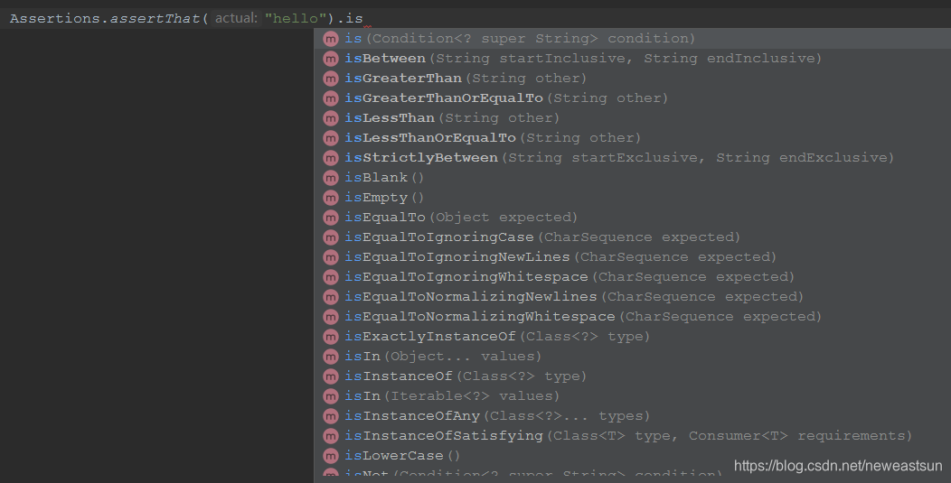
Task: Pick isEqualToNormalizingWhitespace entry
Action: click(633, 317)
